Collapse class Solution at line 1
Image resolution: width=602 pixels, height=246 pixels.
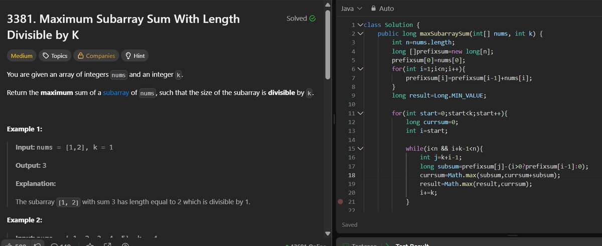(359, 25)
